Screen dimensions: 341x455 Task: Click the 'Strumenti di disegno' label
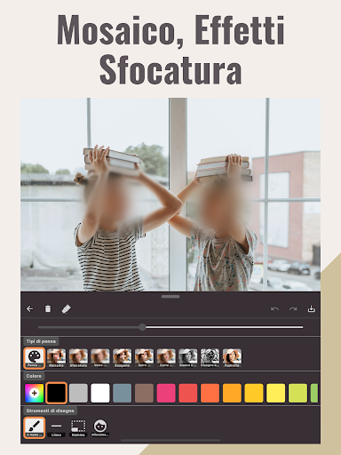click(50, 411)
